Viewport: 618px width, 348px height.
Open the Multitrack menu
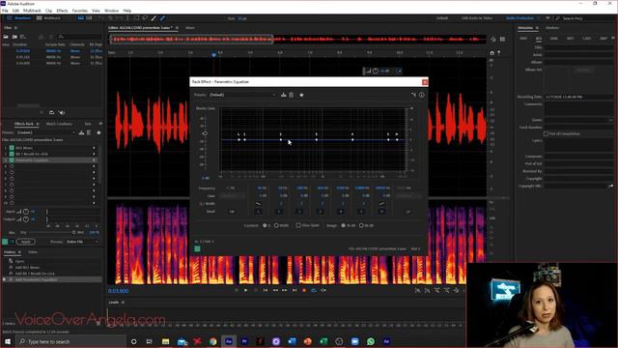(x=32, y=11)
